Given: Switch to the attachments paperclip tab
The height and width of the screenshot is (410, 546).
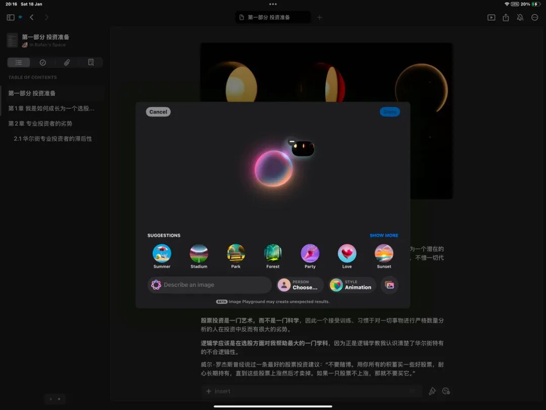Looking at the screenshot, I should (x=67, y=62).
